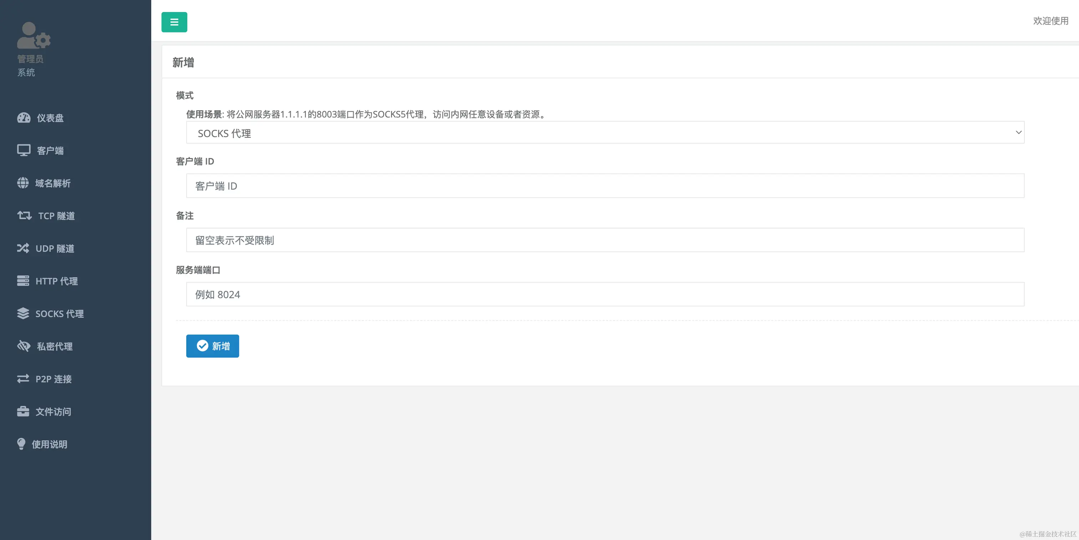Click the usage instructions lightbulb icon
The width and height of the screenshot is (1079, 540).
point(21,444)
